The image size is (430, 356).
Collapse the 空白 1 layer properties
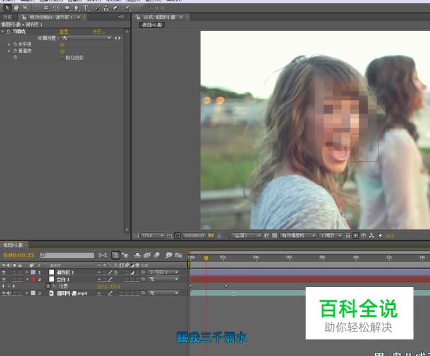(x=27, y=279)
